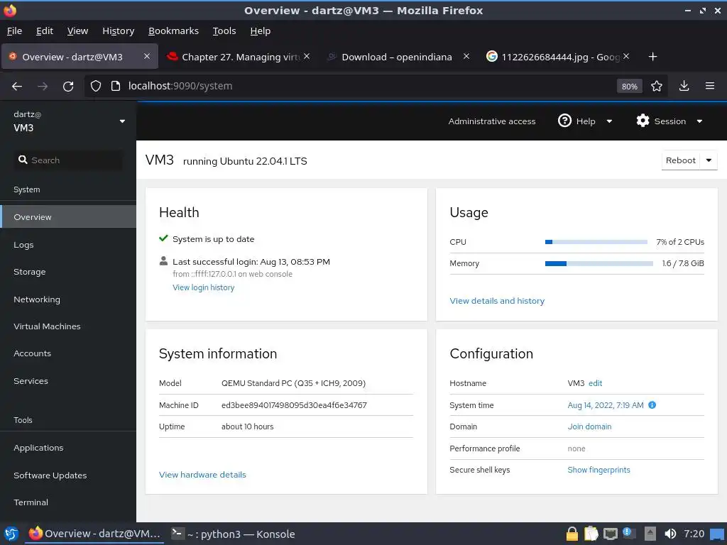Open the Tools menu

pyautogui.click(x=224, y=31)
